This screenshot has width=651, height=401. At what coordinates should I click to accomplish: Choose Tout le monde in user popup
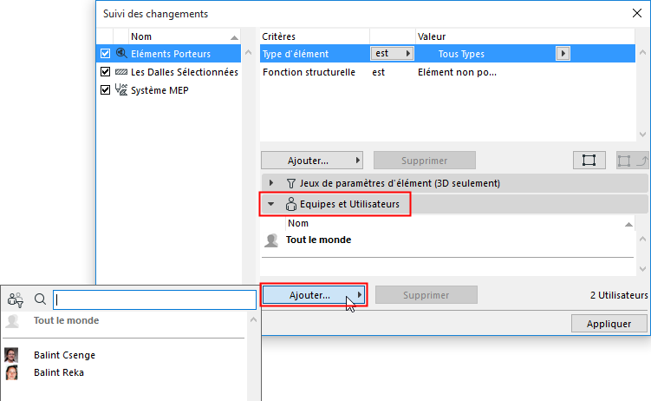[x=66, y=320]
